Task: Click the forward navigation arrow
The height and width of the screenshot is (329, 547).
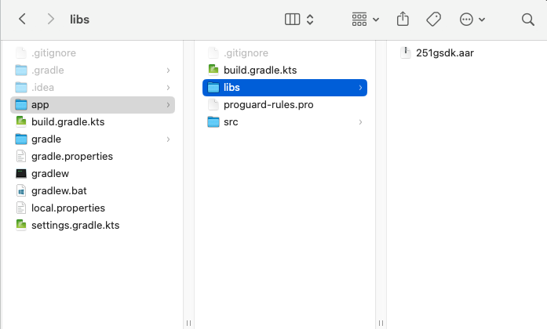Action: pos(50,19)
